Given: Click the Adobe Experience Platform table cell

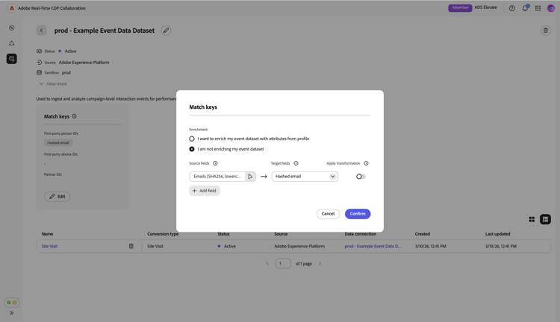Looking at the screenshot, I should pyautogui.click(x=299, y=246).
